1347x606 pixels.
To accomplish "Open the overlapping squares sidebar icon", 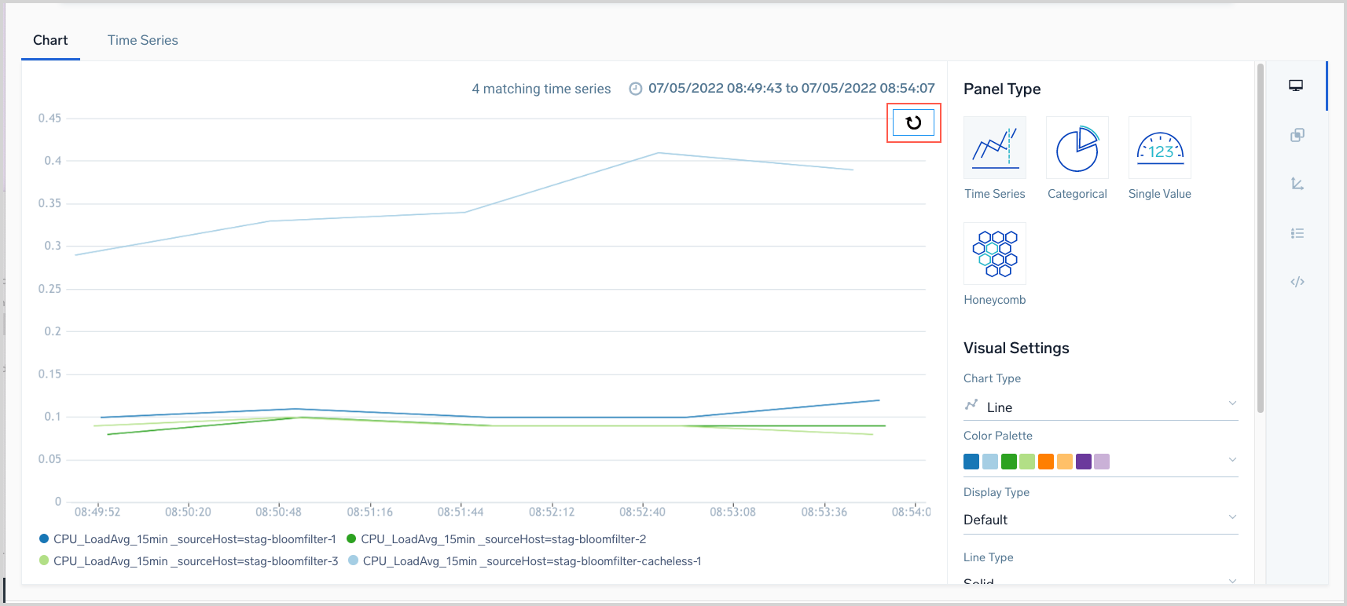I will point(1297,135).
